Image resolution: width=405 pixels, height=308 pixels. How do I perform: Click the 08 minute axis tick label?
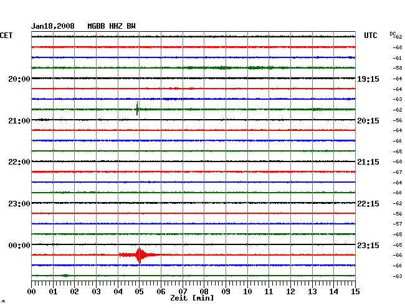pyautogui.click(x=204, y=292)
